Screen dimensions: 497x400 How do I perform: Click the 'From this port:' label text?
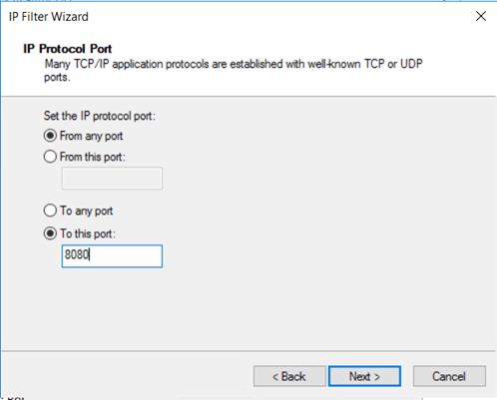(93, 157)
